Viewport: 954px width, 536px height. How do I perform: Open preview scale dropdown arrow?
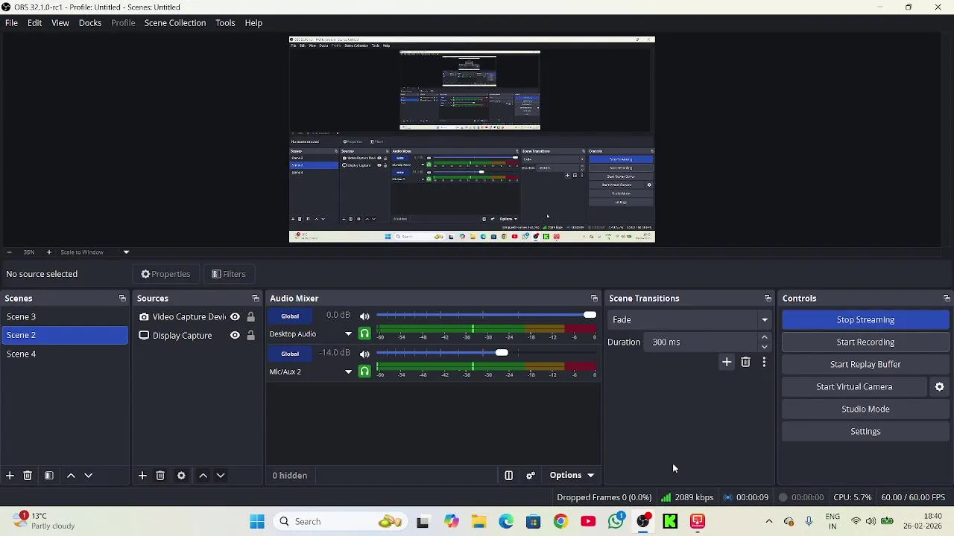click(126, 252)
